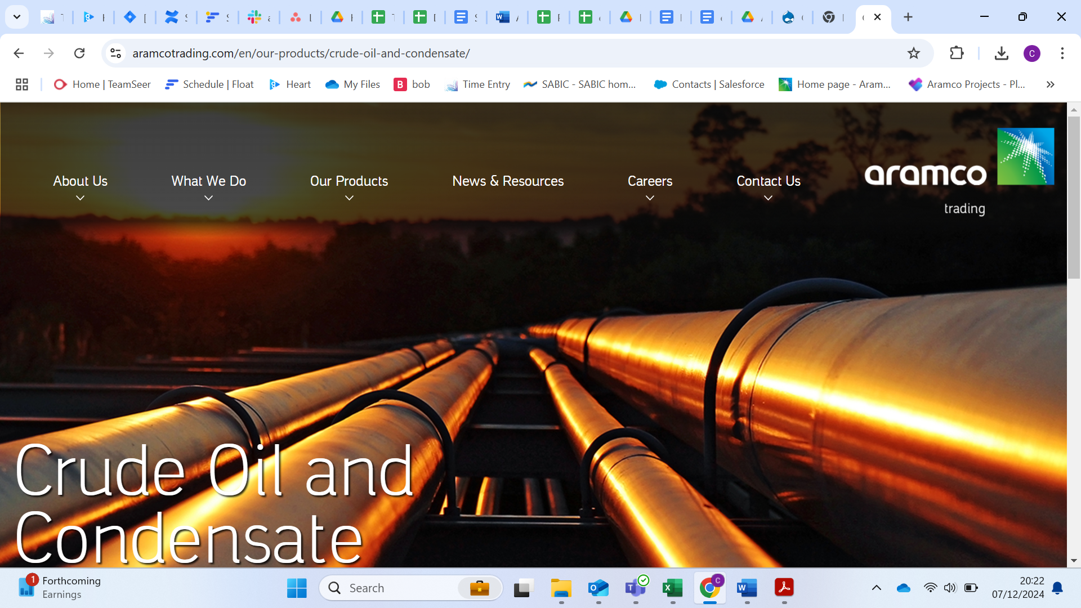Viewport: 1081px width, 608px height.
Task: Bookmark this page with star icon
Action: [x=913, y=53]
